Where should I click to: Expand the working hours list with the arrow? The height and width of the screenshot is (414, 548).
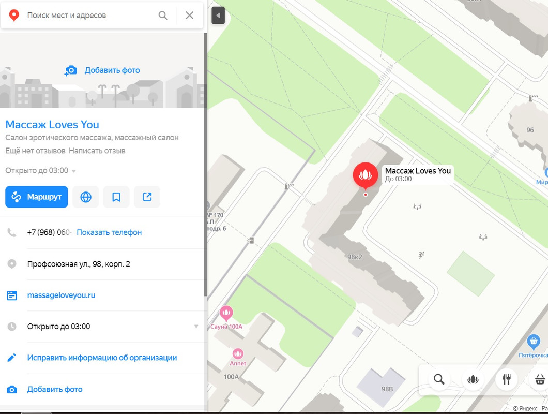196,327
